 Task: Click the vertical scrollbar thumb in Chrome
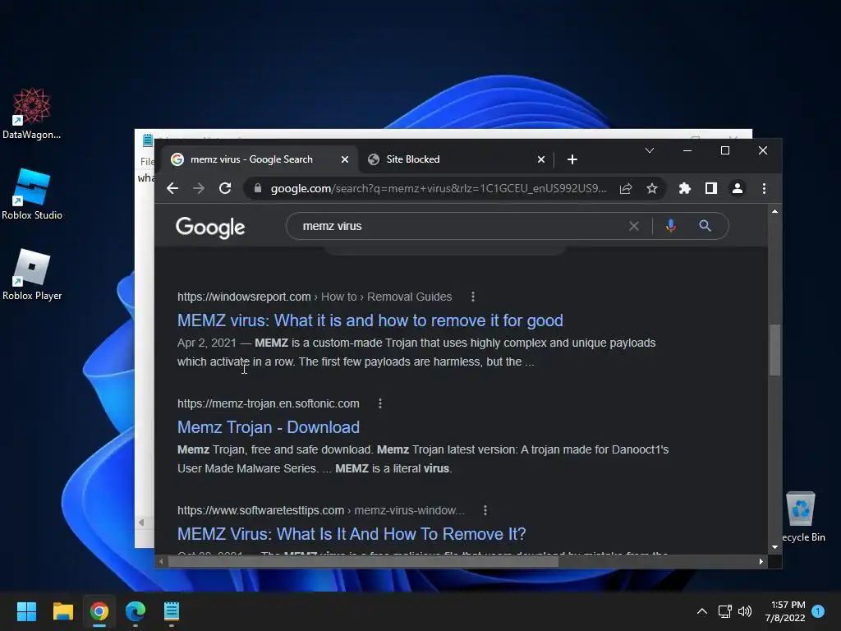click(x=774, y=350)
